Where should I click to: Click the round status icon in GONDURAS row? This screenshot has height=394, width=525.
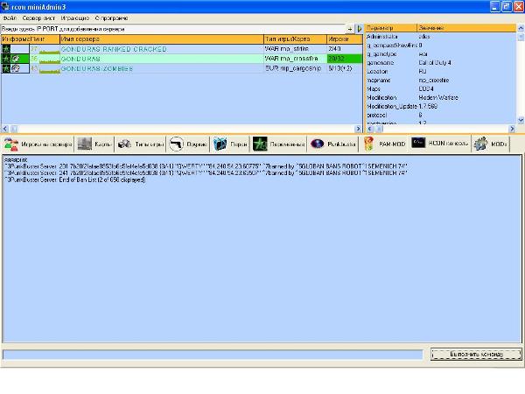[15, 59]
